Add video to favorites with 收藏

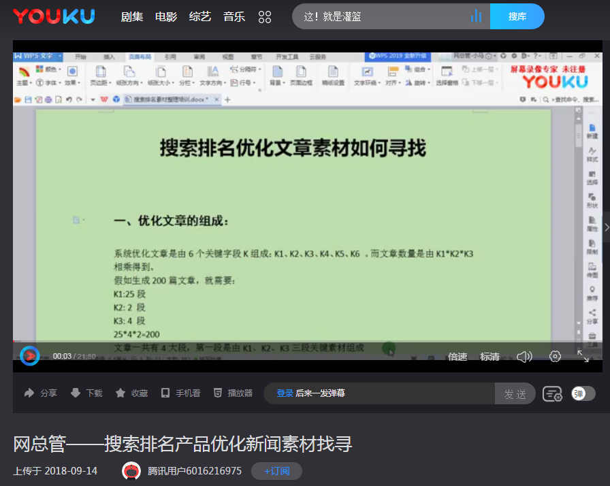tap(121, 393)
